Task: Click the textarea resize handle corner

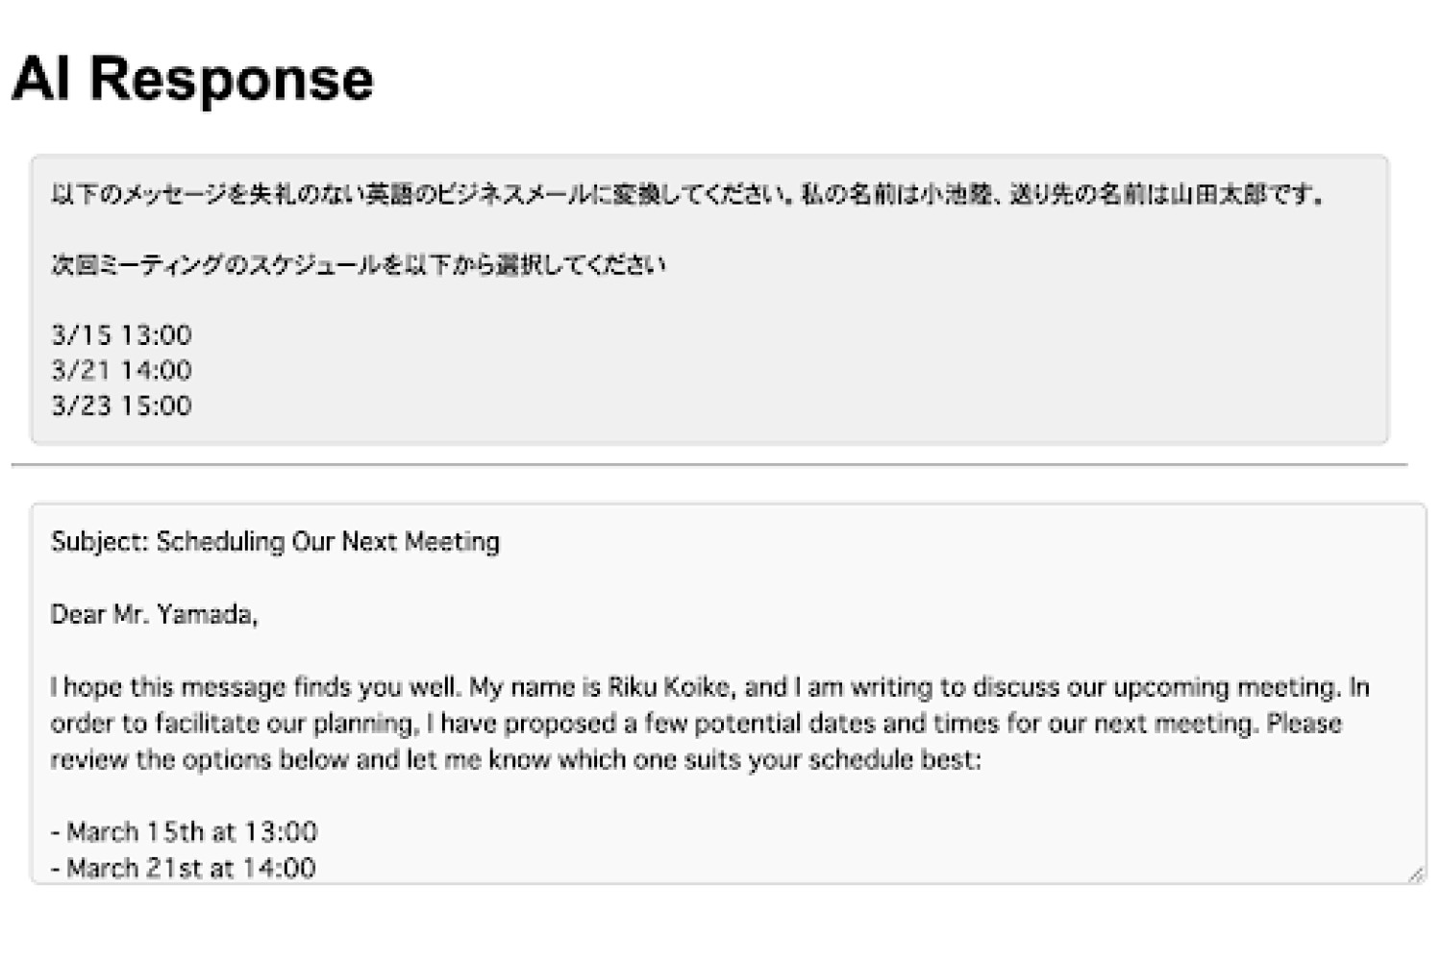Action: [1416, 874]
